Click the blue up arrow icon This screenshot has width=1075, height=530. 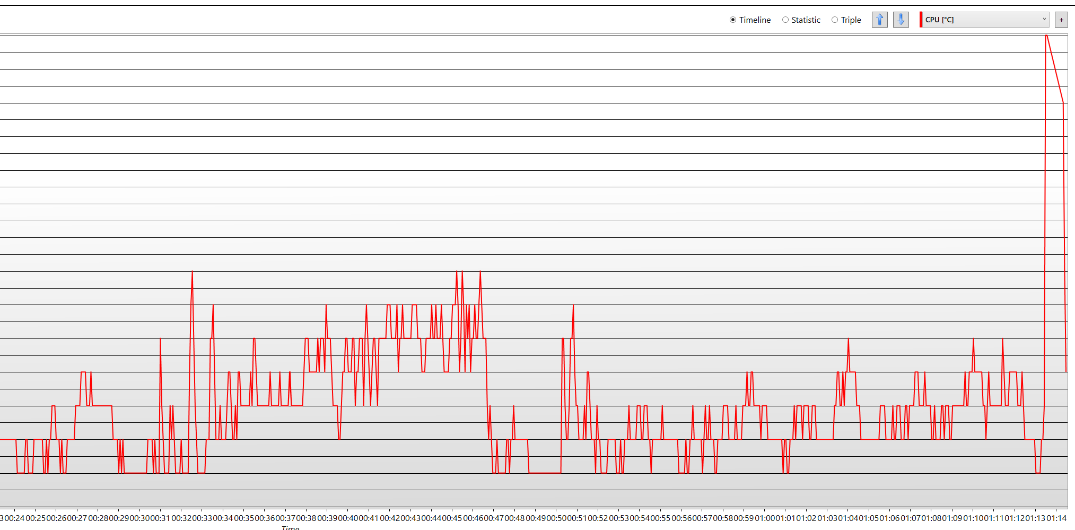880,20
